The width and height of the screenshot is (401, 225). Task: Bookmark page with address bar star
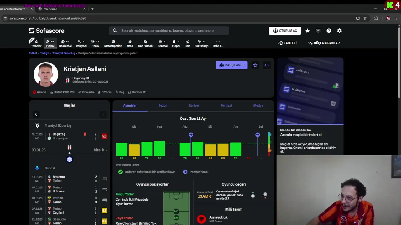365,18
